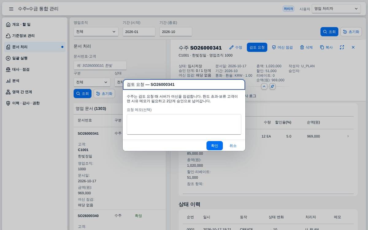The height and width of the screenshot is (230, 368).
Task: Open the 구분 전체 dropdown
Action: click(x=92, y=82)
